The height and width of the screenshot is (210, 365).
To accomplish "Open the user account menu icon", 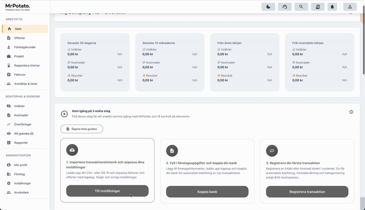I will coord(349,6).
